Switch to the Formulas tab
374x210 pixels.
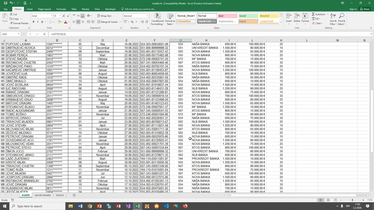[61, 9]
